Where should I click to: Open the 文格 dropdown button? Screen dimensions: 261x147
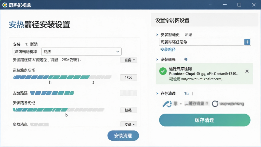coord(128,124)
